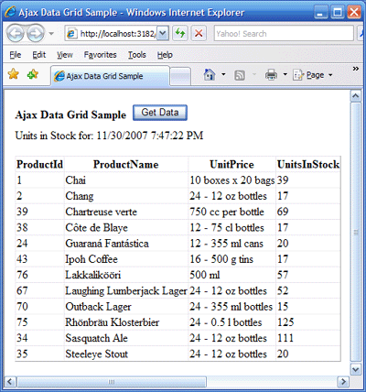
Task: Click the RSS feeds icon
Action: (240, 75)
